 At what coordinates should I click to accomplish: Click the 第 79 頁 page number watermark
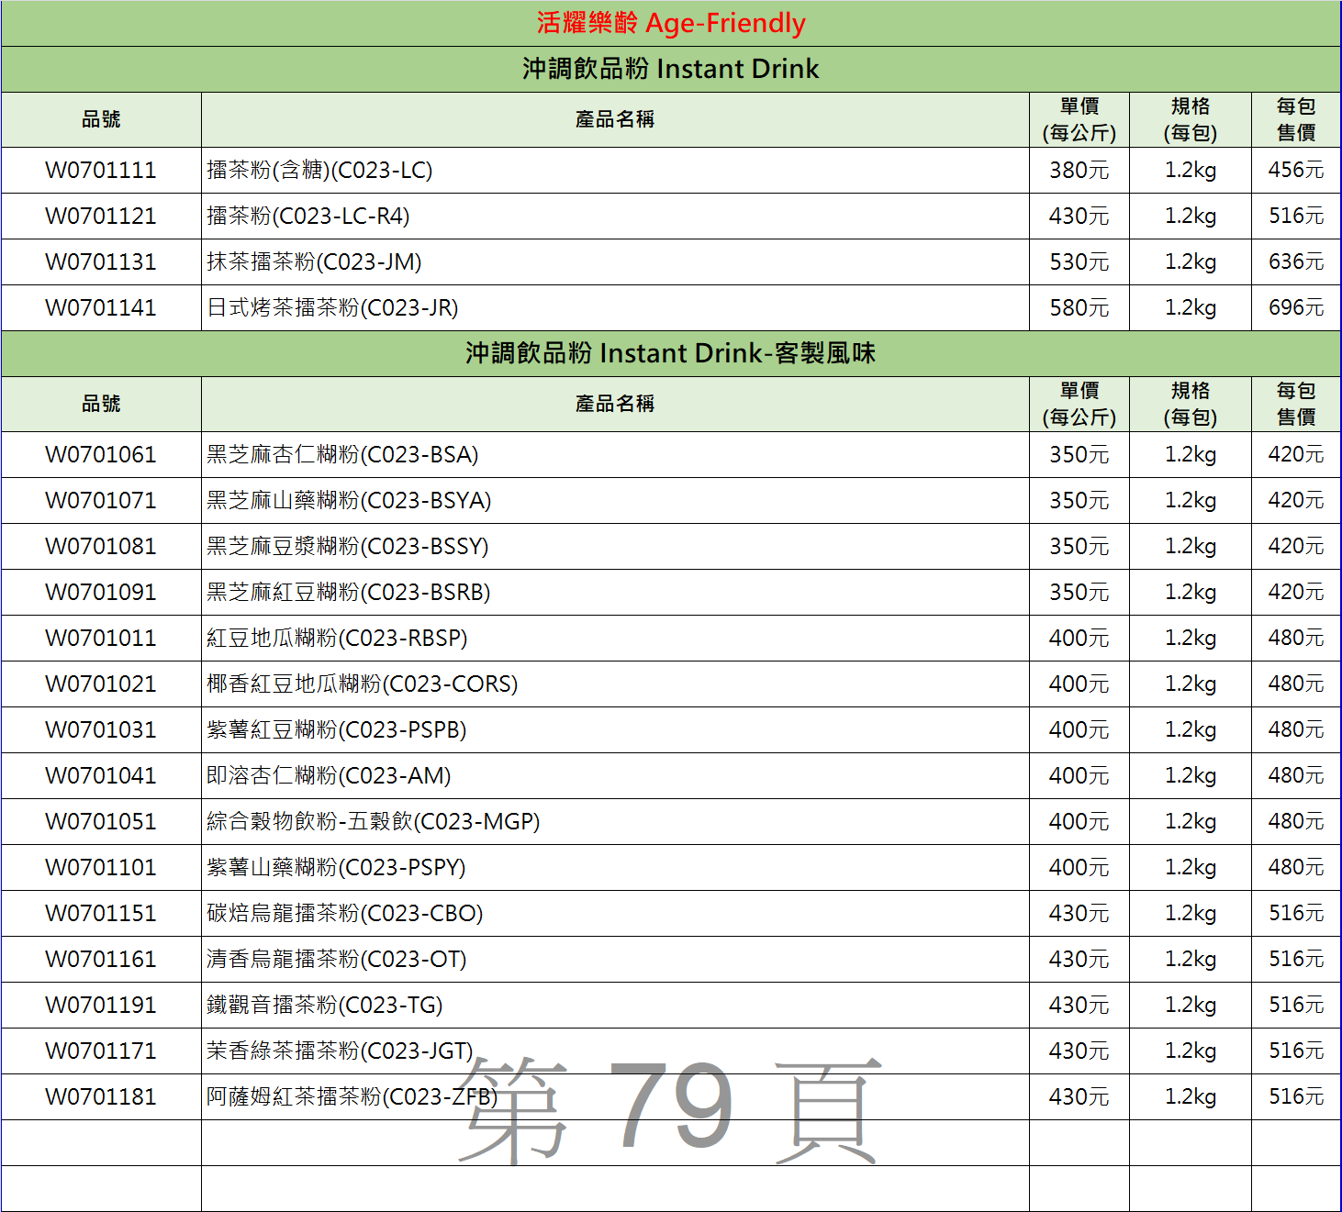coord(670,1110)
